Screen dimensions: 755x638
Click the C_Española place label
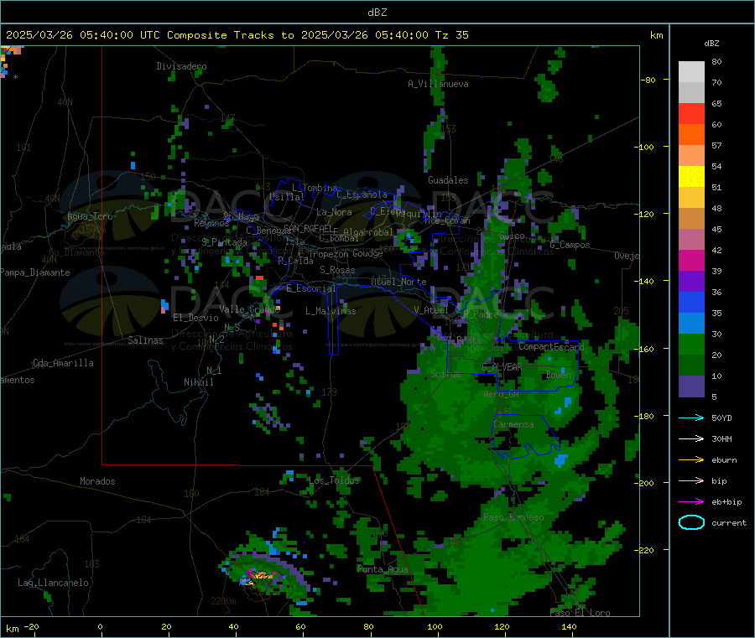362,195
